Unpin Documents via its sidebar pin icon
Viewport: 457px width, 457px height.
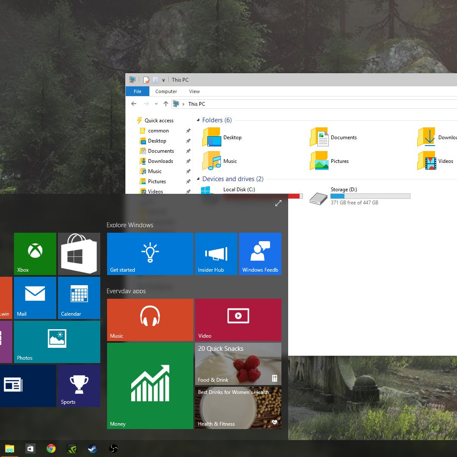tap(188, 151)
